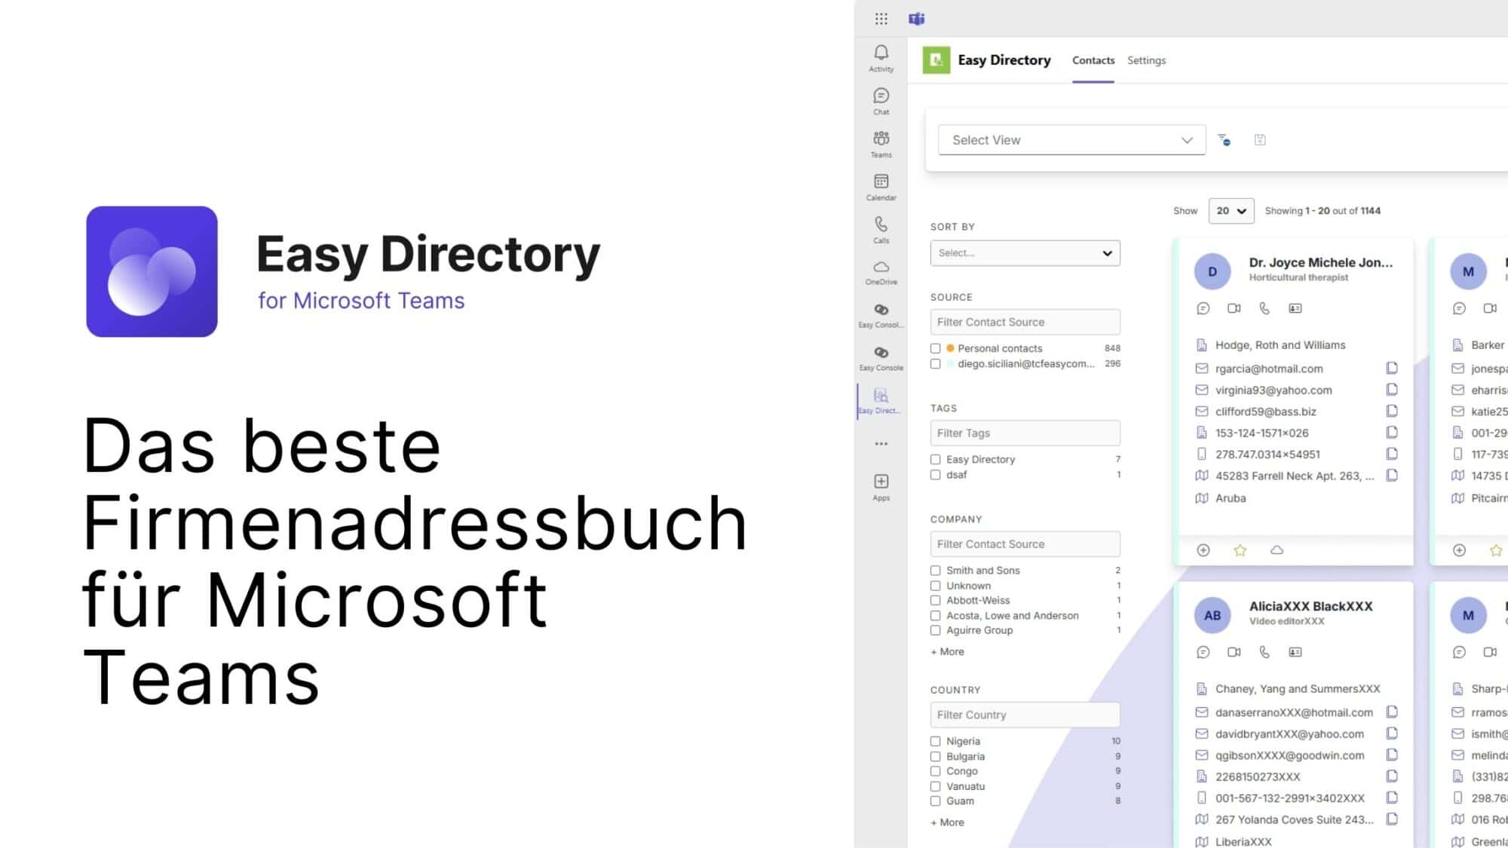Email qgibsonXXXX@goodwin.com link
The height and width of the screenshot is (848, 1508).
click(x=1289, y=755)
